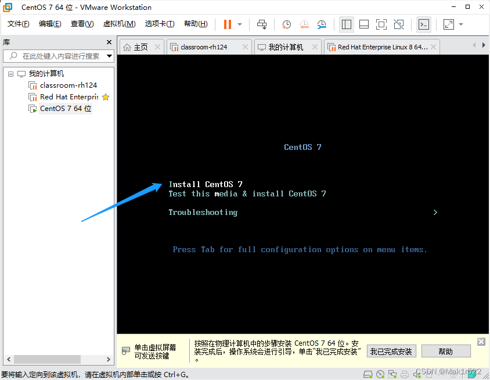Click the hard disk status icon
The image size is (490, 380).
(x=368, y=374)
